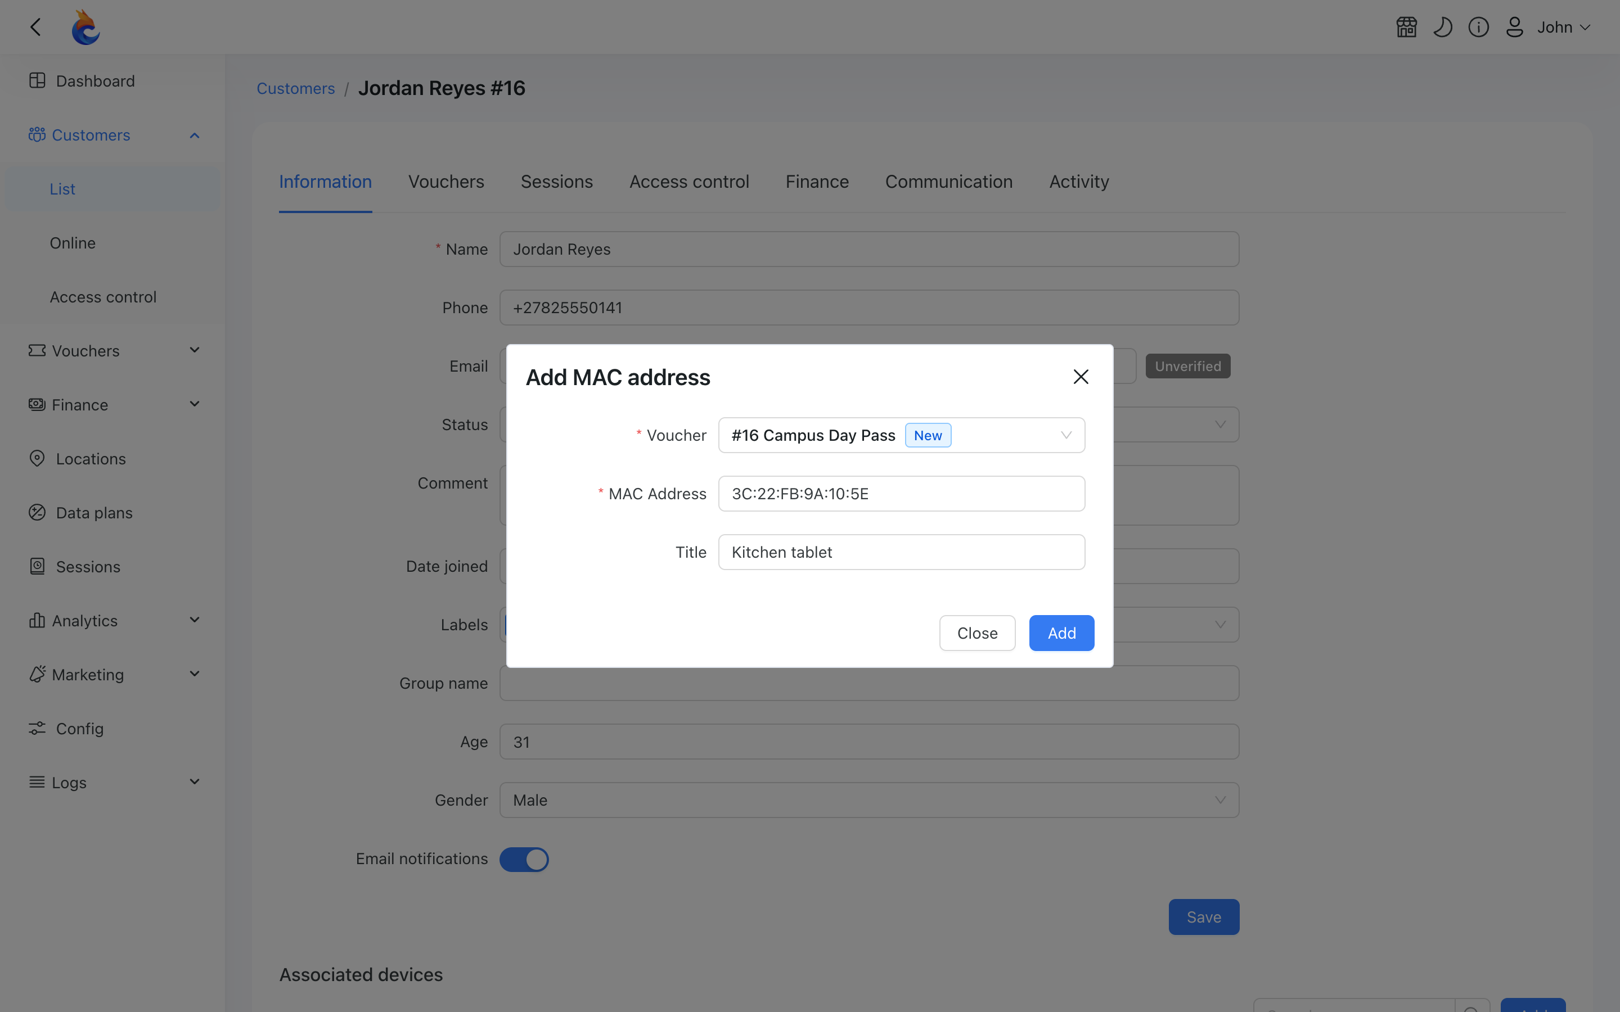Switch to the Activity tab
Viewport: 1620px width, 1012px height.
[x=1078, y=182]
